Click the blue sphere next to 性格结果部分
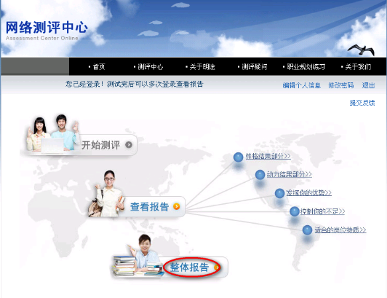387x298 pixels. 238,157
